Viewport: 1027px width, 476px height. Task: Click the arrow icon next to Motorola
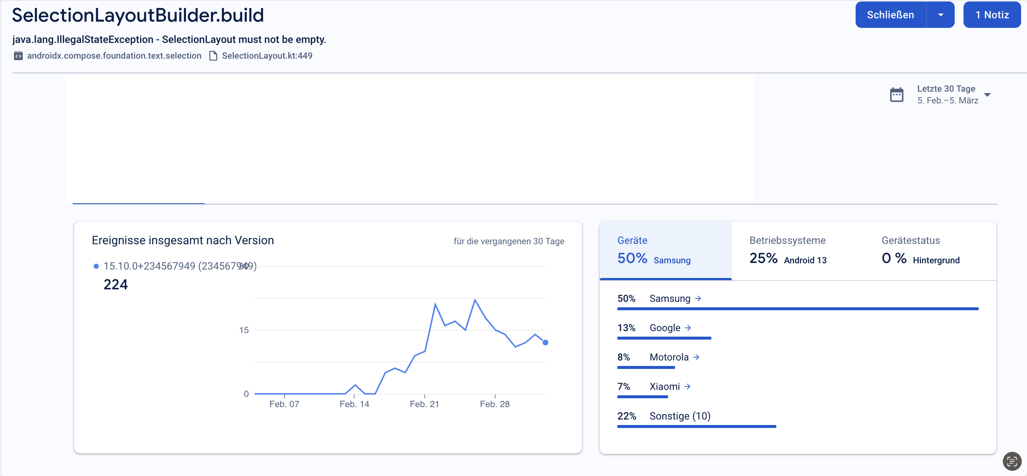click(696, 357)
